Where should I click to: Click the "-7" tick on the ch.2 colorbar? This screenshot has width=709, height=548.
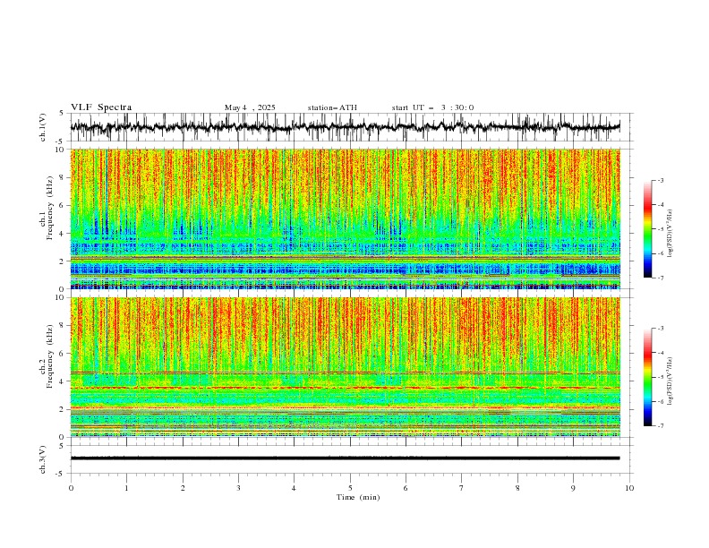pos(661,426)
